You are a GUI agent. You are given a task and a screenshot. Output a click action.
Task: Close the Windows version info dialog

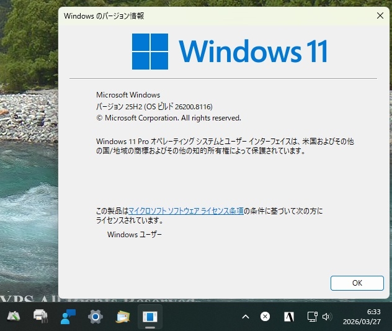click(380, 16)
